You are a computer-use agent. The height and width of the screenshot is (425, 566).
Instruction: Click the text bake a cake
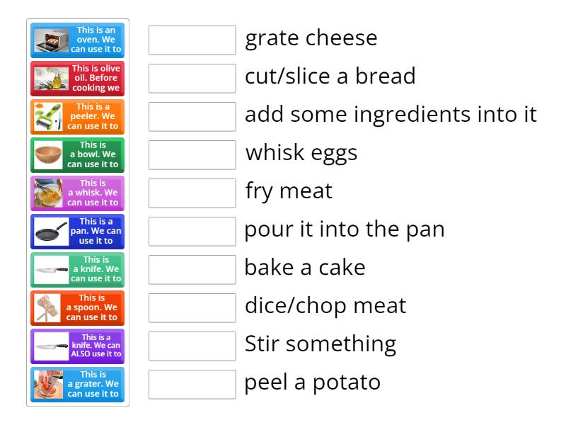click(304, 267)
